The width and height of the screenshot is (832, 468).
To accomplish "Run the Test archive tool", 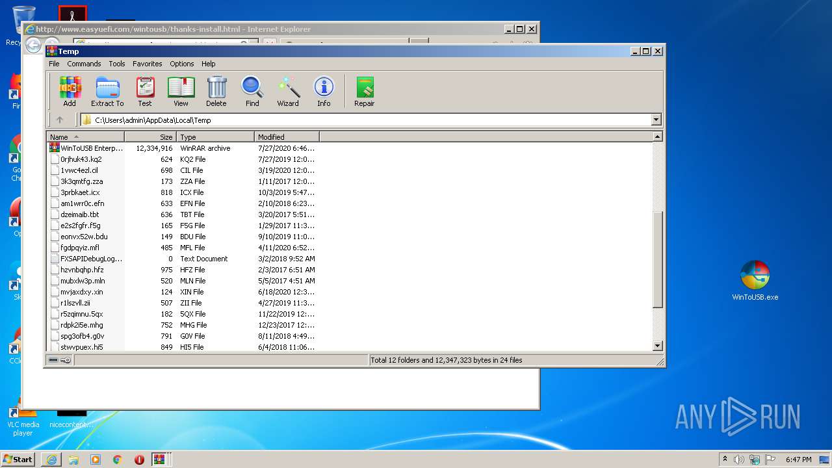I will (x=145, y=91).
